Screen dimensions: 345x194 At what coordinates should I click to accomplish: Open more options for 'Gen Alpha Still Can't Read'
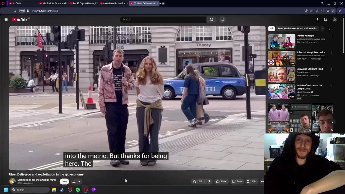tap(332, 69)
